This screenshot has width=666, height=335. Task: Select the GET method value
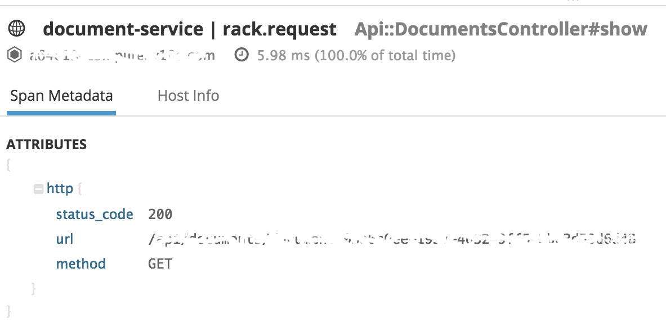pos(160,263)
